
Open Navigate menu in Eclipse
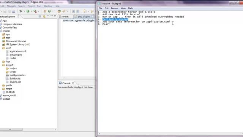(x=11, y=6)
